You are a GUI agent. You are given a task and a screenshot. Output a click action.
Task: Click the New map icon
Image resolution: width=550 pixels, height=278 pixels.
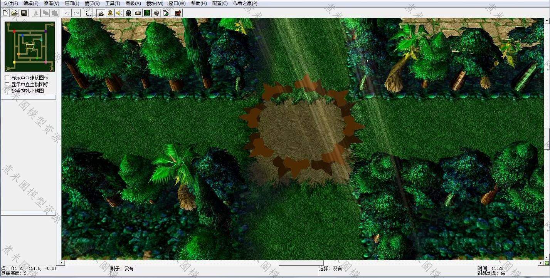coord(5,13)
